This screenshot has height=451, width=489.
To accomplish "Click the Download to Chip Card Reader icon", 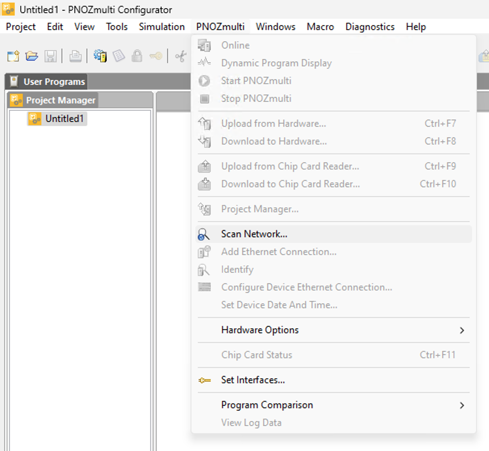I will pos(205,184).
